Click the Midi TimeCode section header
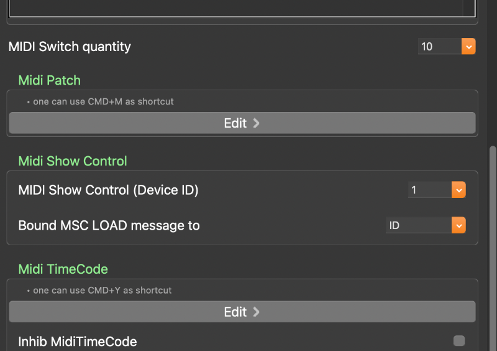The height and width of the screenshot is (351, 497). click(63, 269)
